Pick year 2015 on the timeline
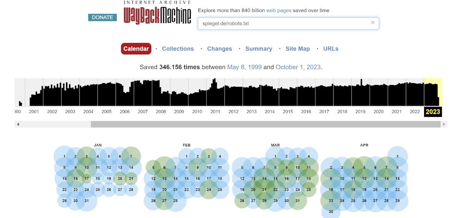The image size is (461, 218). click(288, 111)
